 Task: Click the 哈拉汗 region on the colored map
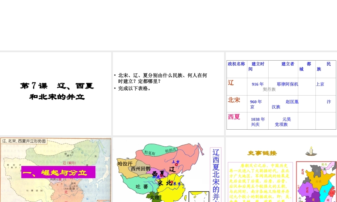(x=125, y=164)
